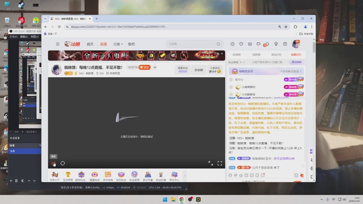Screen dimensions: 363x204
Task: Open 百度一下 bookmark
Action: [x=50, y=34]
